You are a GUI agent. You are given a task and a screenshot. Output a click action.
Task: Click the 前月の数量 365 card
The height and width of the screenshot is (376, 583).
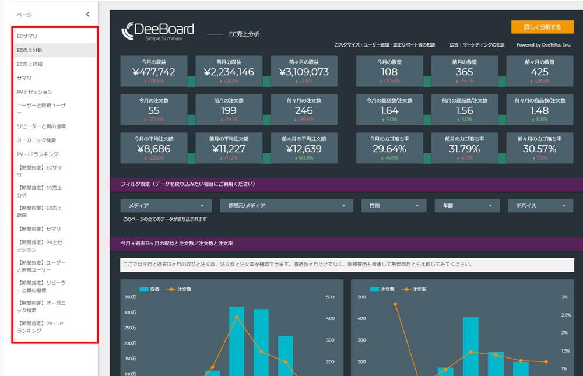465,71
